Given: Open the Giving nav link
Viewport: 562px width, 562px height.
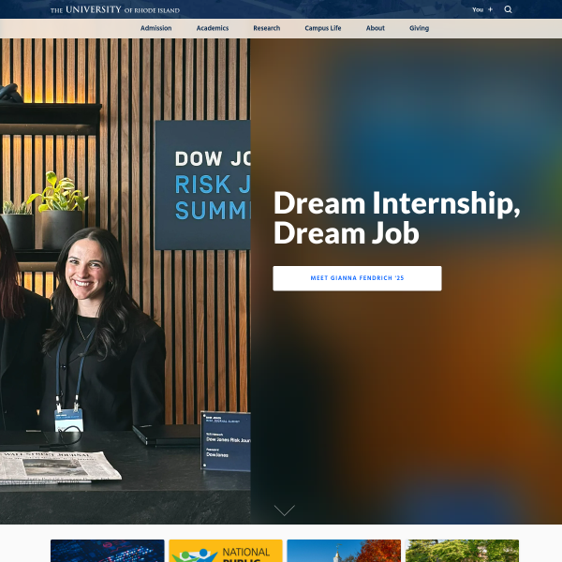Looking at the screenshot, I should click(x=419, y=28).
